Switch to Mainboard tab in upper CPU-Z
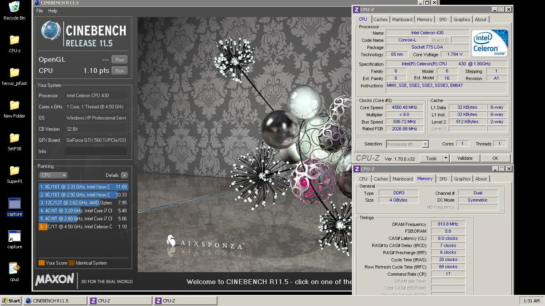Image resolution: width=545 pixels, height=306 pixels. [x=402, y=20]
